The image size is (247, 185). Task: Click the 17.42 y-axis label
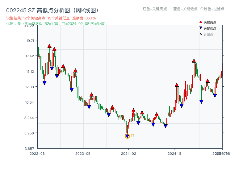point(30,56)
